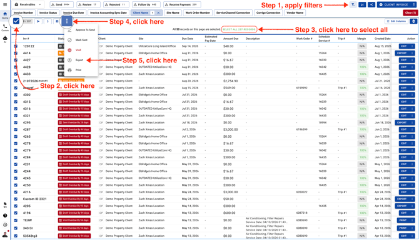The width and height of the screenshot is (419, 240).
Task: Open Edit Columns button
Action: [x=396, y=21]
